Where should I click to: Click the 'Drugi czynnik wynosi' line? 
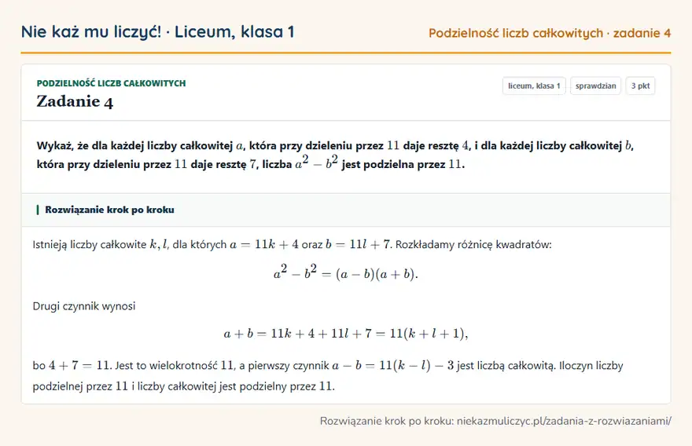(x=84, y=306)
